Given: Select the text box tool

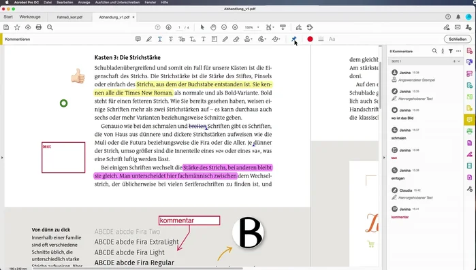Looking at the screenshot, I should 215,39.
